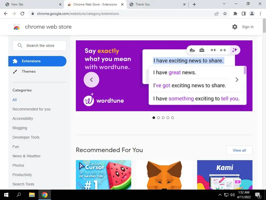Screen dimensions: 266x200
Task: Open the Chrome three-dot menu
Action: (260, 14)
